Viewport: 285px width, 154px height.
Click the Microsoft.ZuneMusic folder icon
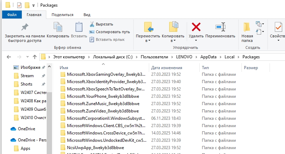63,104
